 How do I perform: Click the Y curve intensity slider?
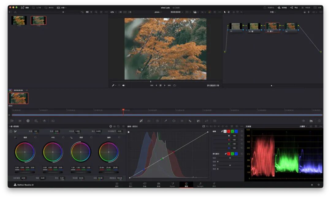pyautogui.click(x=221, y=136)
